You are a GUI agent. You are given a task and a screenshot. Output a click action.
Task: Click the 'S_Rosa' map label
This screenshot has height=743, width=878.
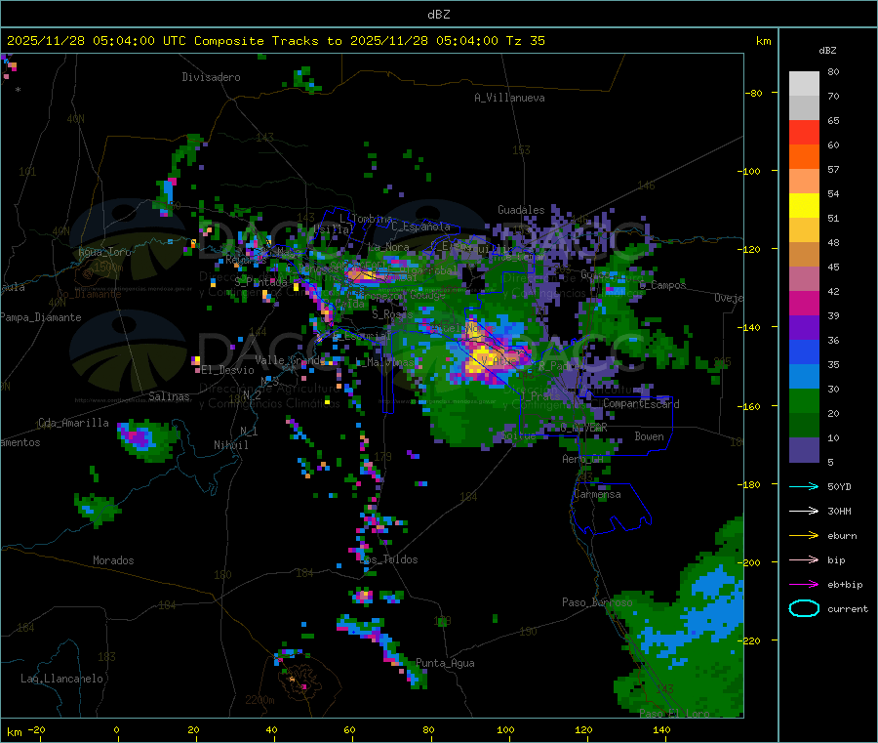[x=390, y=314]
